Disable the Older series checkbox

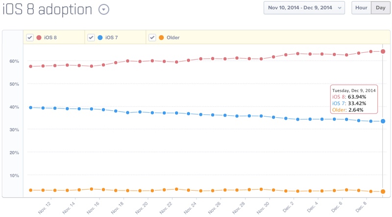152,38
